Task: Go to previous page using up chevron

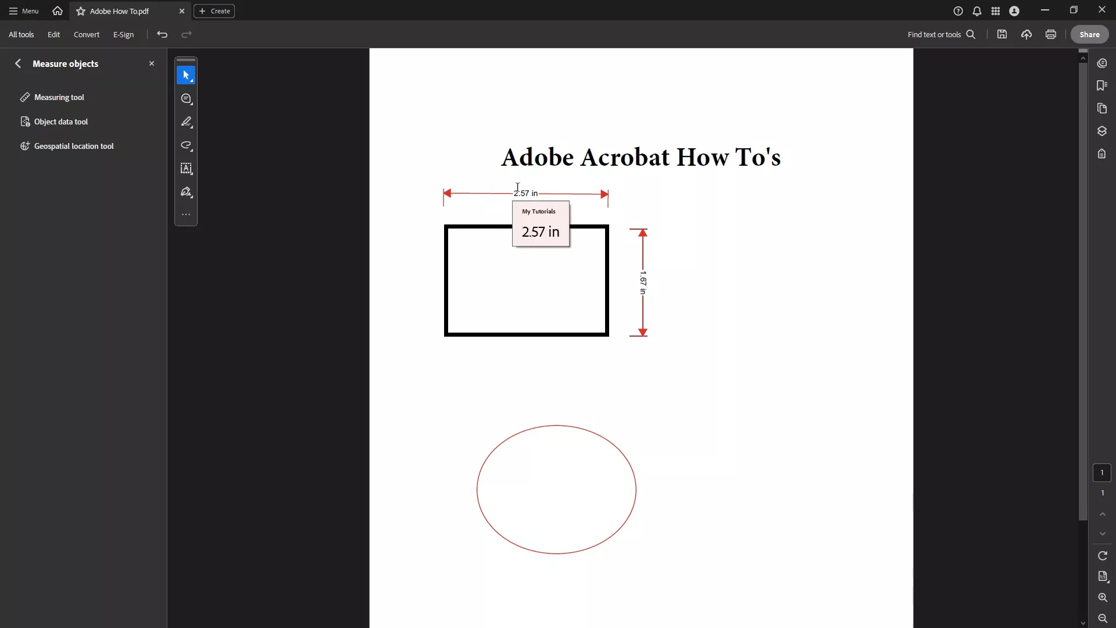Action: (x=1102, y=514)
